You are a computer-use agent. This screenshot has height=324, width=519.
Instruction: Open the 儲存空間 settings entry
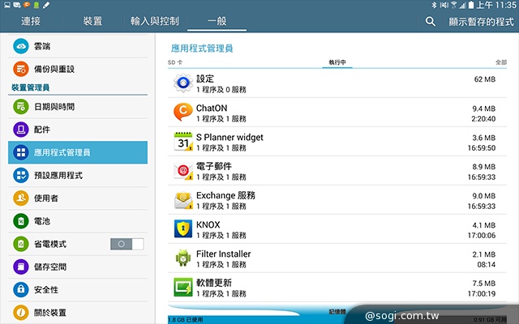78,266
